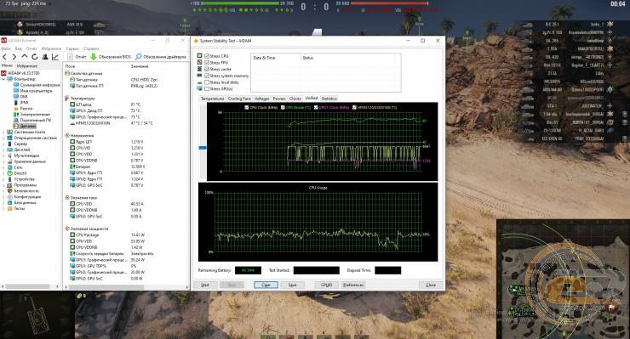Go back with the AIDA64 left arrow

5,57
